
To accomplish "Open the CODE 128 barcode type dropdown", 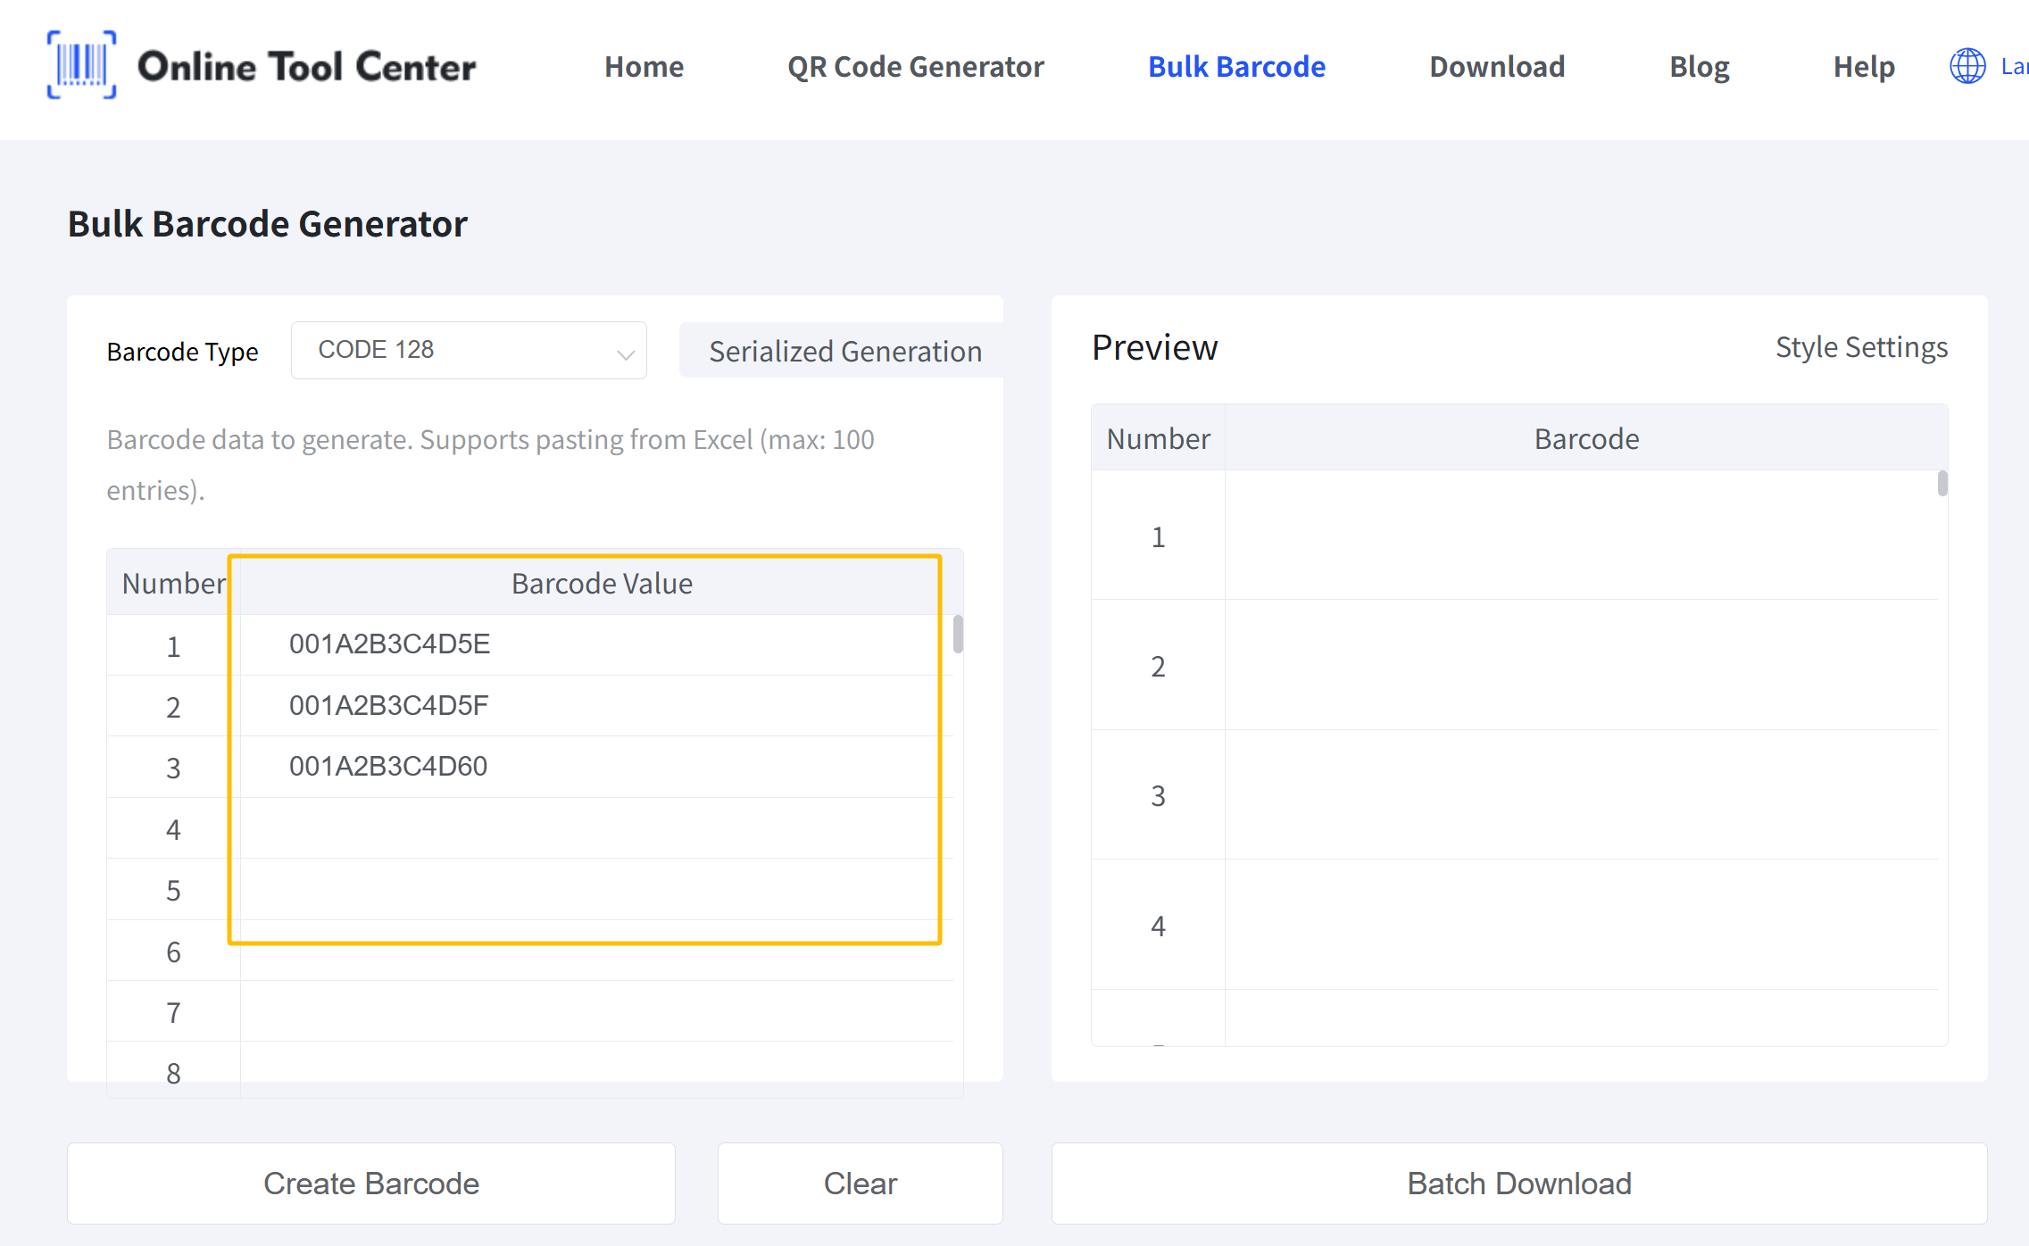I will click(469, 350).
